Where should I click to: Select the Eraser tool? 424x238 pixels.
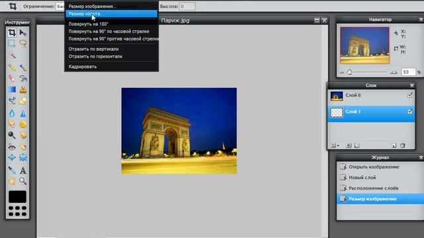pos(12,78)
